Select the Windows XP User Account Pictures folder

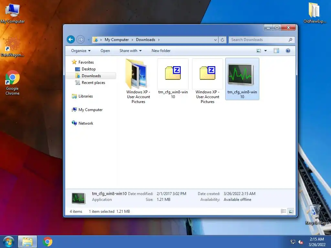click(138, 81)
